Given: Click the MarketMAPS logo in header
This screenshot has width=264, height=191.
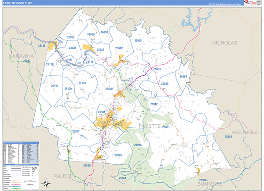Looking at the screenshot, I should pyautogui.click(x=250, y=3).
